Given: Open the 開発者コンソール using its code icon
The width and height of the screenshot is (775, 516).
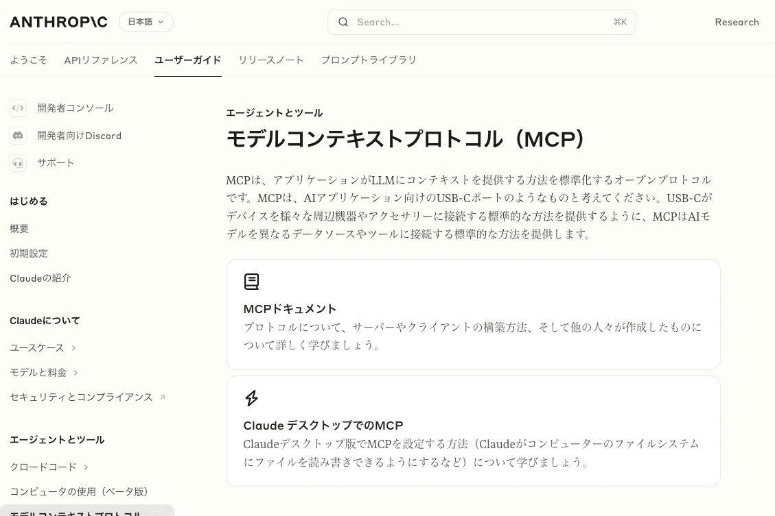Looking at the screenshot, I should click(18, 108).
